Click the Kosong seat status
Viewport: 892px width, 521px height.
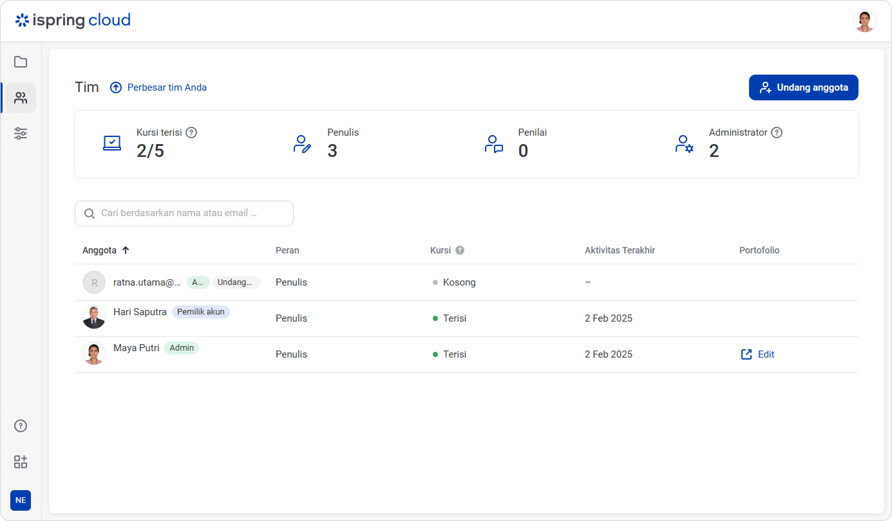[x=459, y=282]
